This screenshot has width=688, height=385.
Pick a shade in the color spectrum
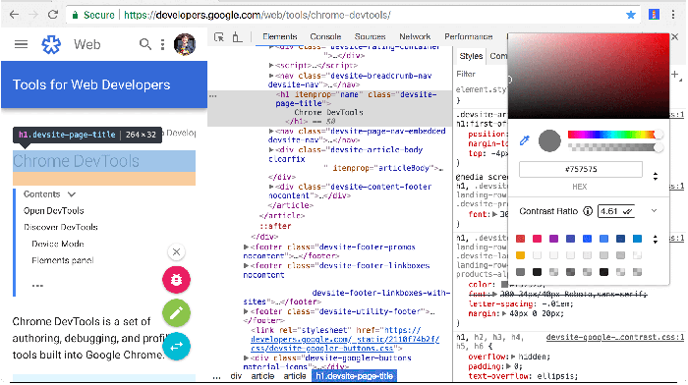(589, 76)
